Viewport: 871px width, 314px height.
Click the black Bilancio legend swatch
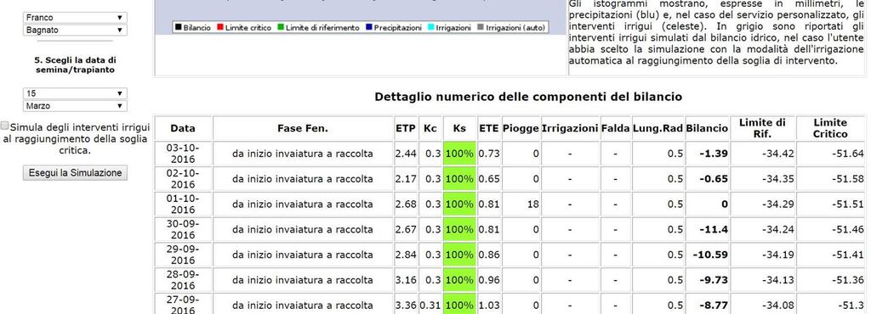pos(179,27)
